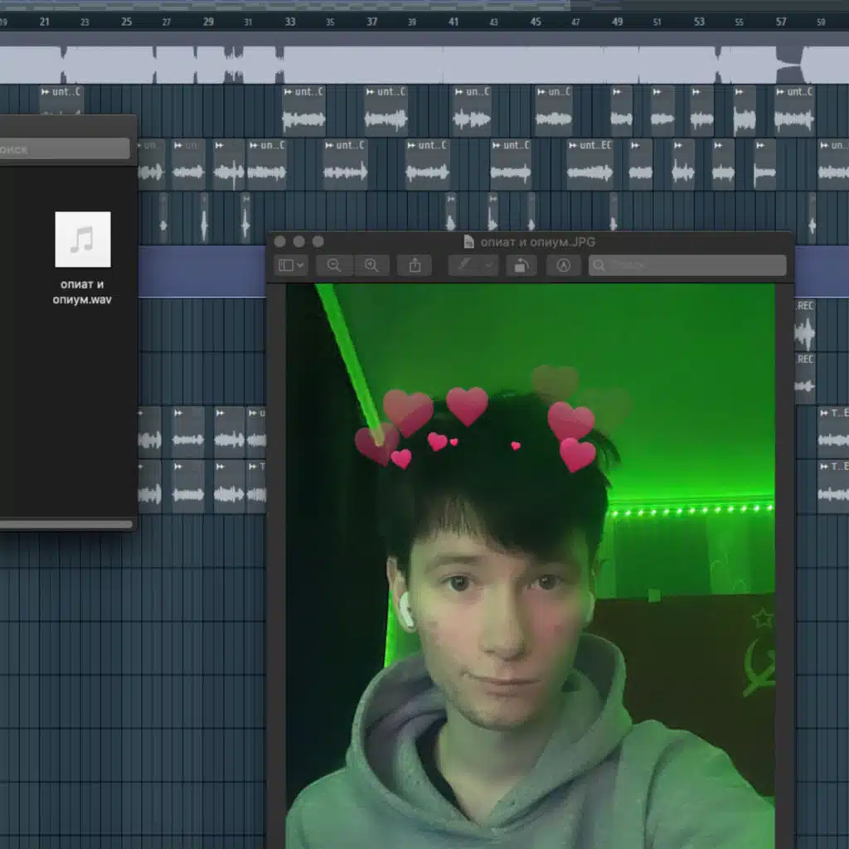849x849 pixels.
Task: Click the document icon beside the JPG title
Action: pyautogui.click(x=468, y=242)
